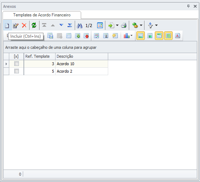Click the gears settings icon

coord(135,25)
